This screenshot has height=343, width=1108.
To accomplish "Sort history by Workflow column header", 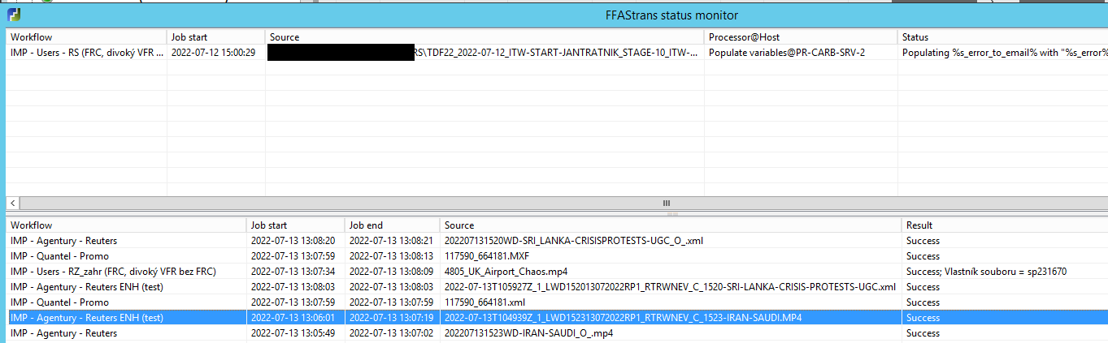I will point(126,225).
